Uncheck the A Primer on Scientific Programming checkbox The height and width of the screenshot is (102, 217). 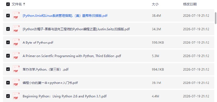pyautogui.click(x=8, y=56)
